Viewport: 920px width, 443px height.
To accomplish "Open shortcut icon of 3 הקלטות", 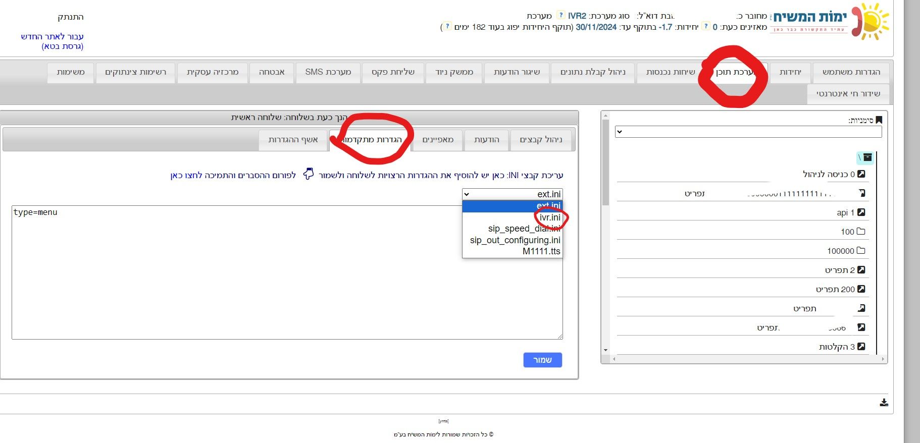I will click(861, 347).
